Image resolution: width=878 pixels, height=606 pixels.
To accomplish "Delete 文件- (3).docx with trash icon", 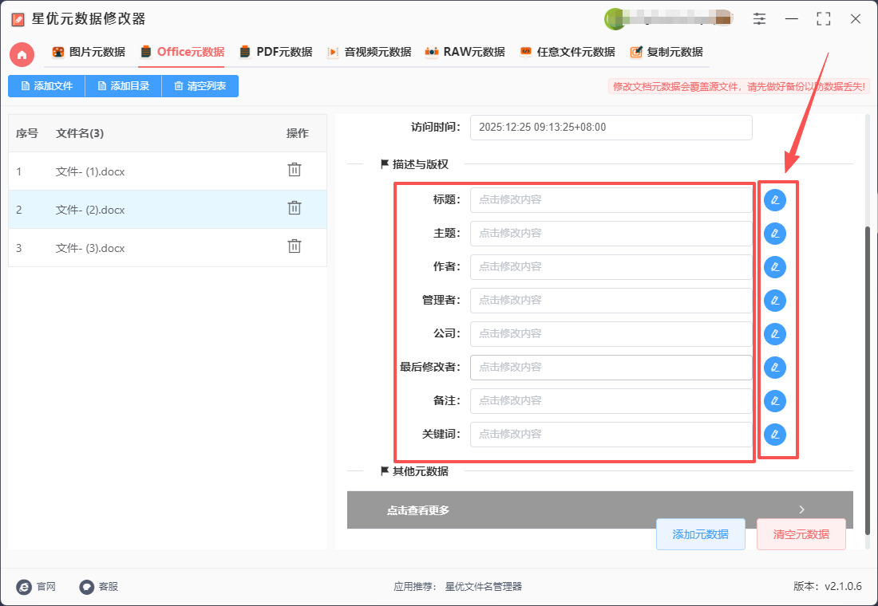I will pyautogui.click(x=295, y=246).
